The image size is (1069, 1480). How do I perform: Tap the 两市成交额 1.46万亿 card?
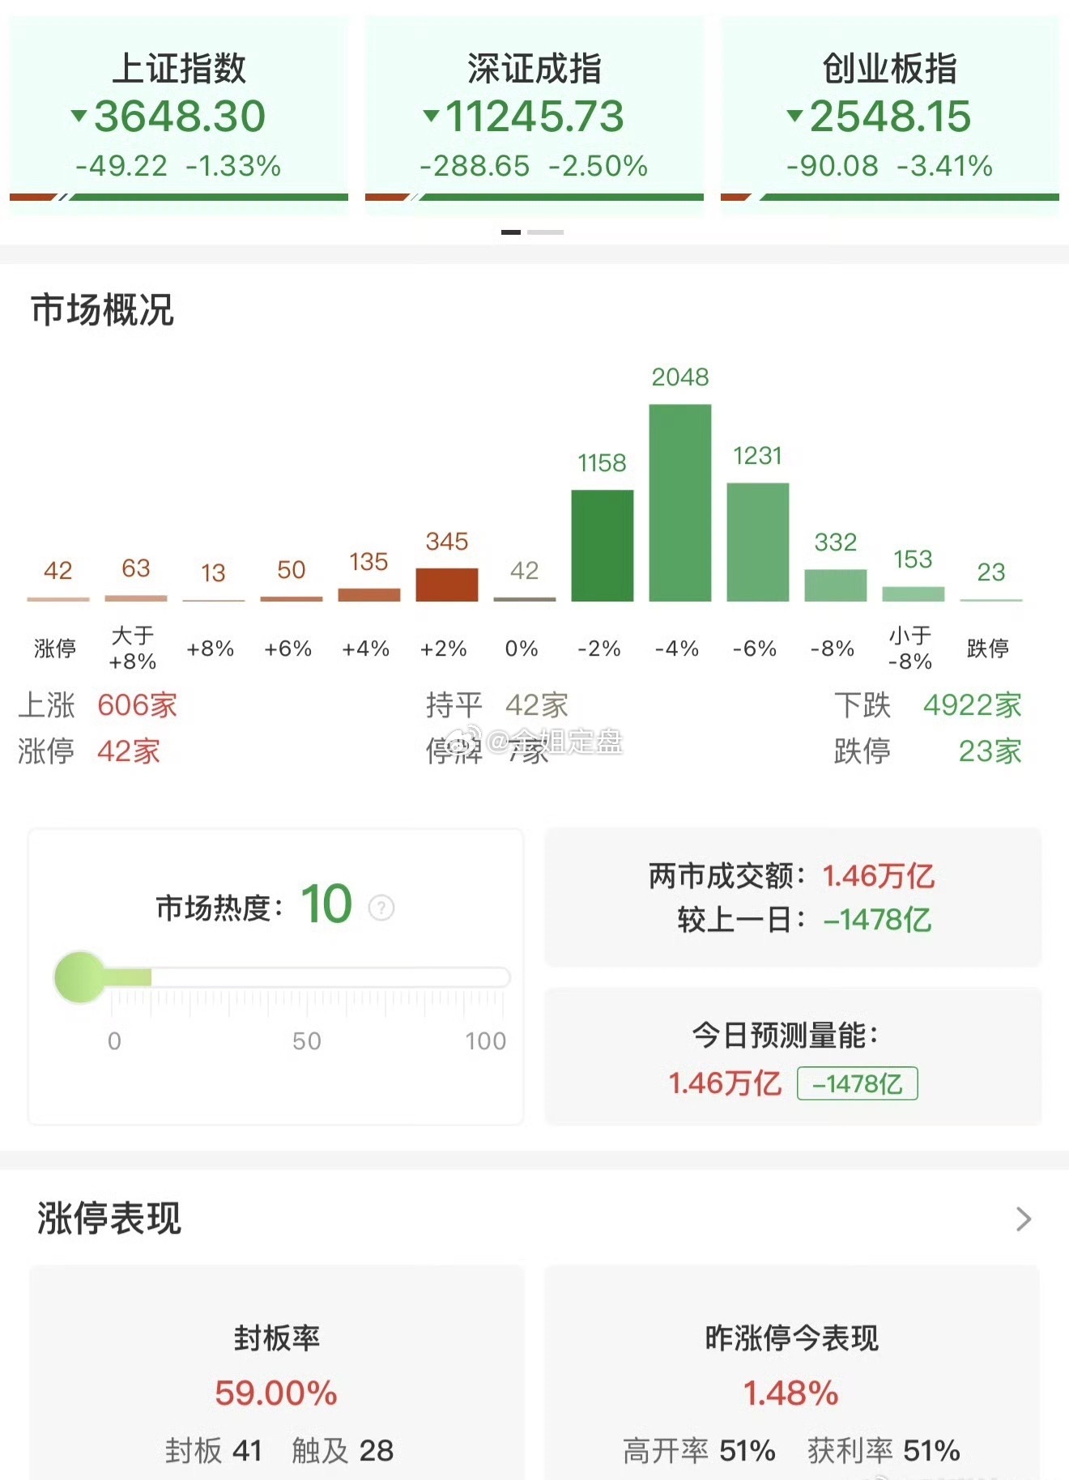point(793,897)
